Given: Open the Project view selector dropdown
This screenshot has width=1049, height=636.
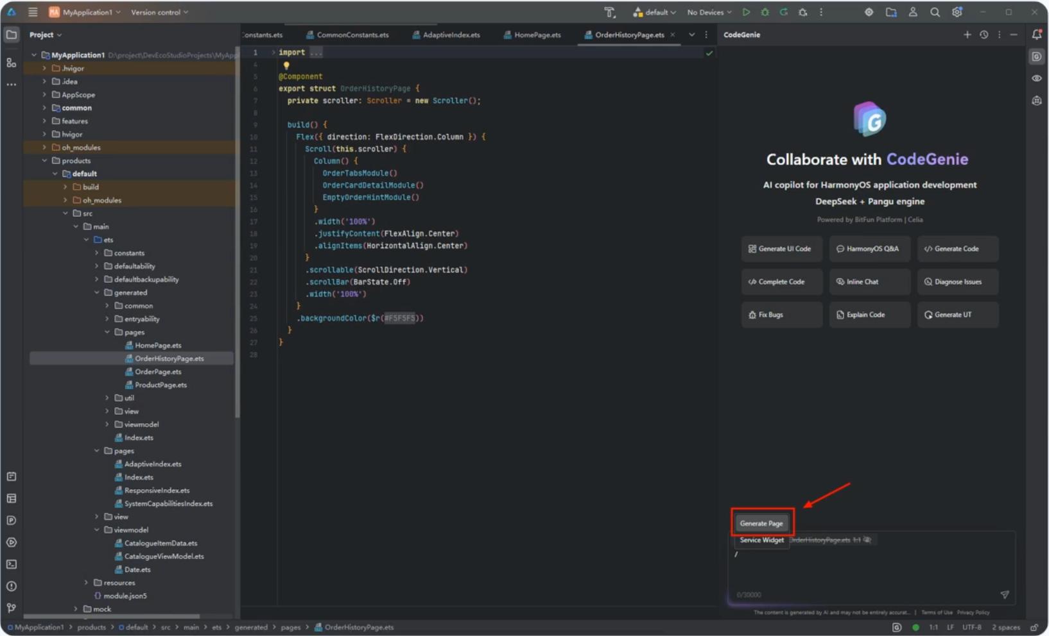Looking at the screenshot, I should point(46,35).
